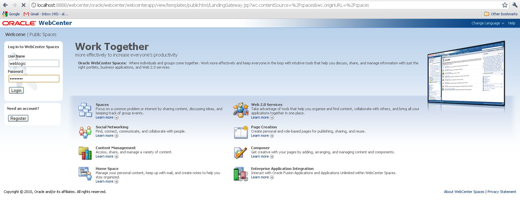Click the WebCenter Spaces screenshot thumbnail
This screenshot has width=520, height=218.
[466, 75]
